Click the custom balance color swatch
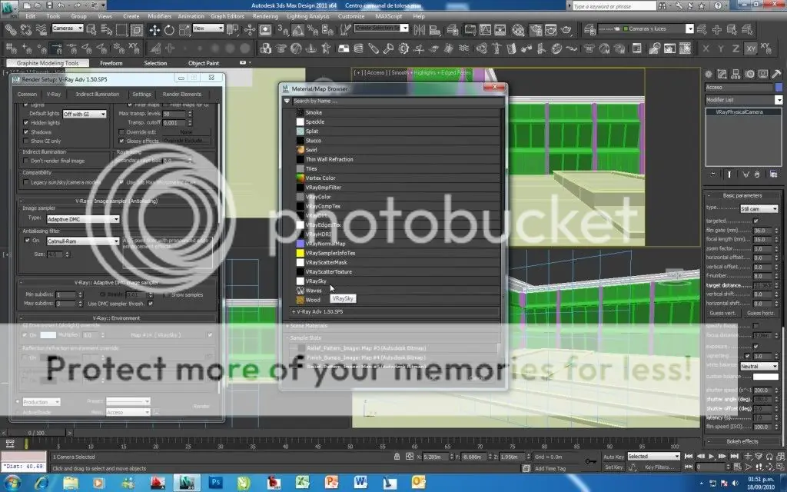787x492 pixels. point(765,376)
